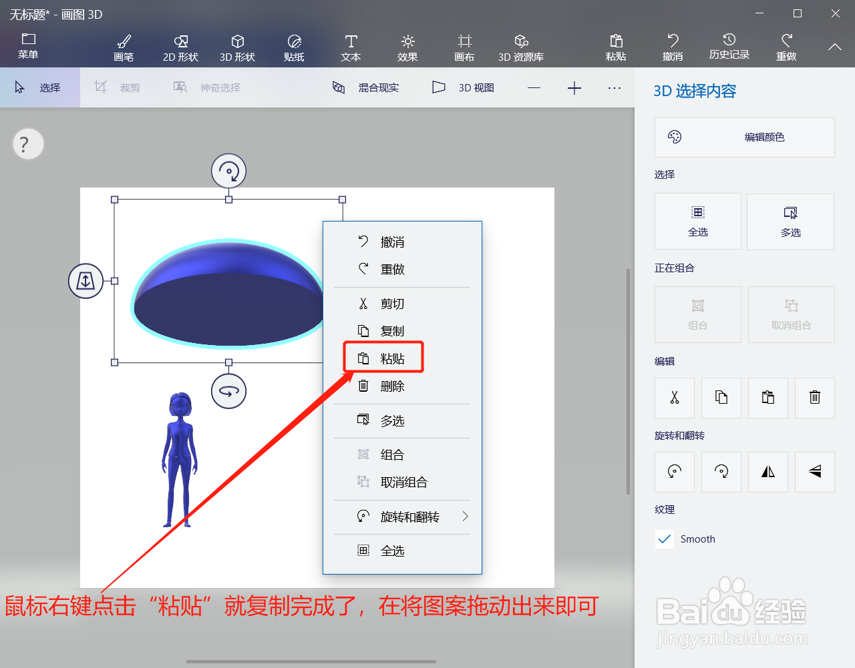
Task: Delete selection using trash icon in Edit panel
Action: 814,398
